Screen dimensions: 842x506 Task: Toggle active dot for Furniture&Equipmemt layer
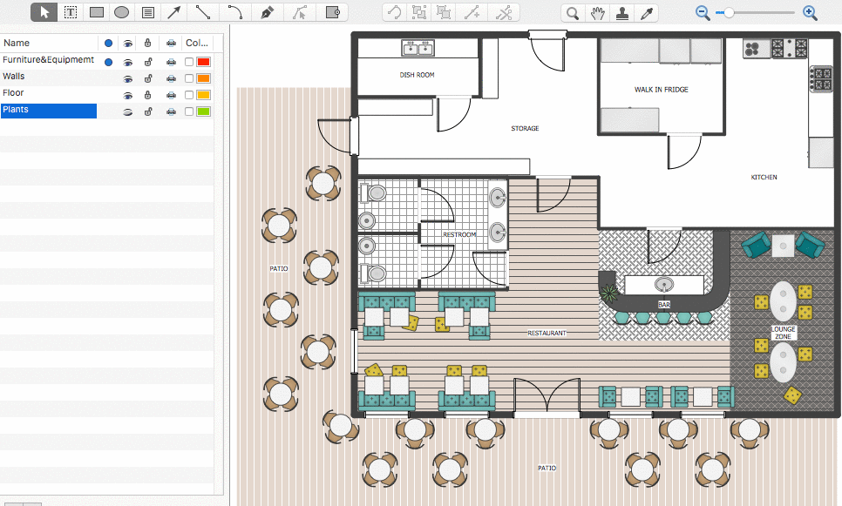pos(108,62)
